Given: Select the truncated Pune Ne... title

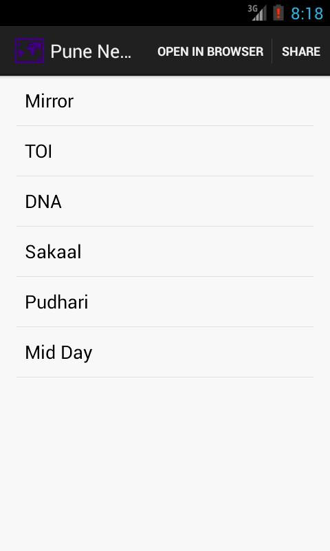Looking at the screenshot, I should (91, 52).
